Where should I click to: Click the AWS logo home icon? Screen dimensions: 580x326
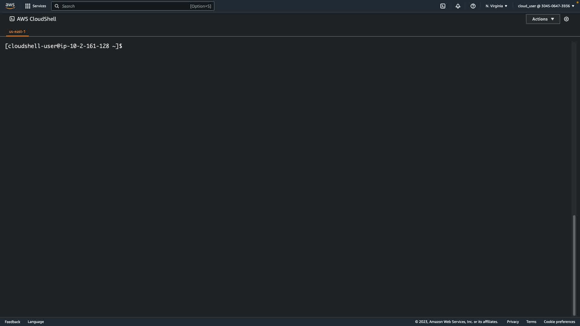tap(10, 6)
